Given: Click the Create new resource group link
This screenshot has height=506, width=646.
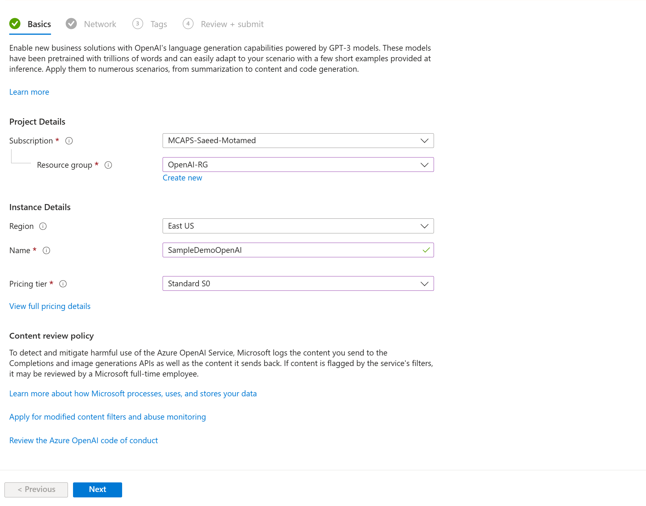Looking at the screenshot, I should (x=182, y=178).
